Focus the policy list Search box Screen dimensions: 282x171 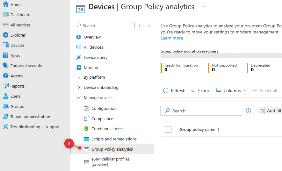click(x=201, y=111)
